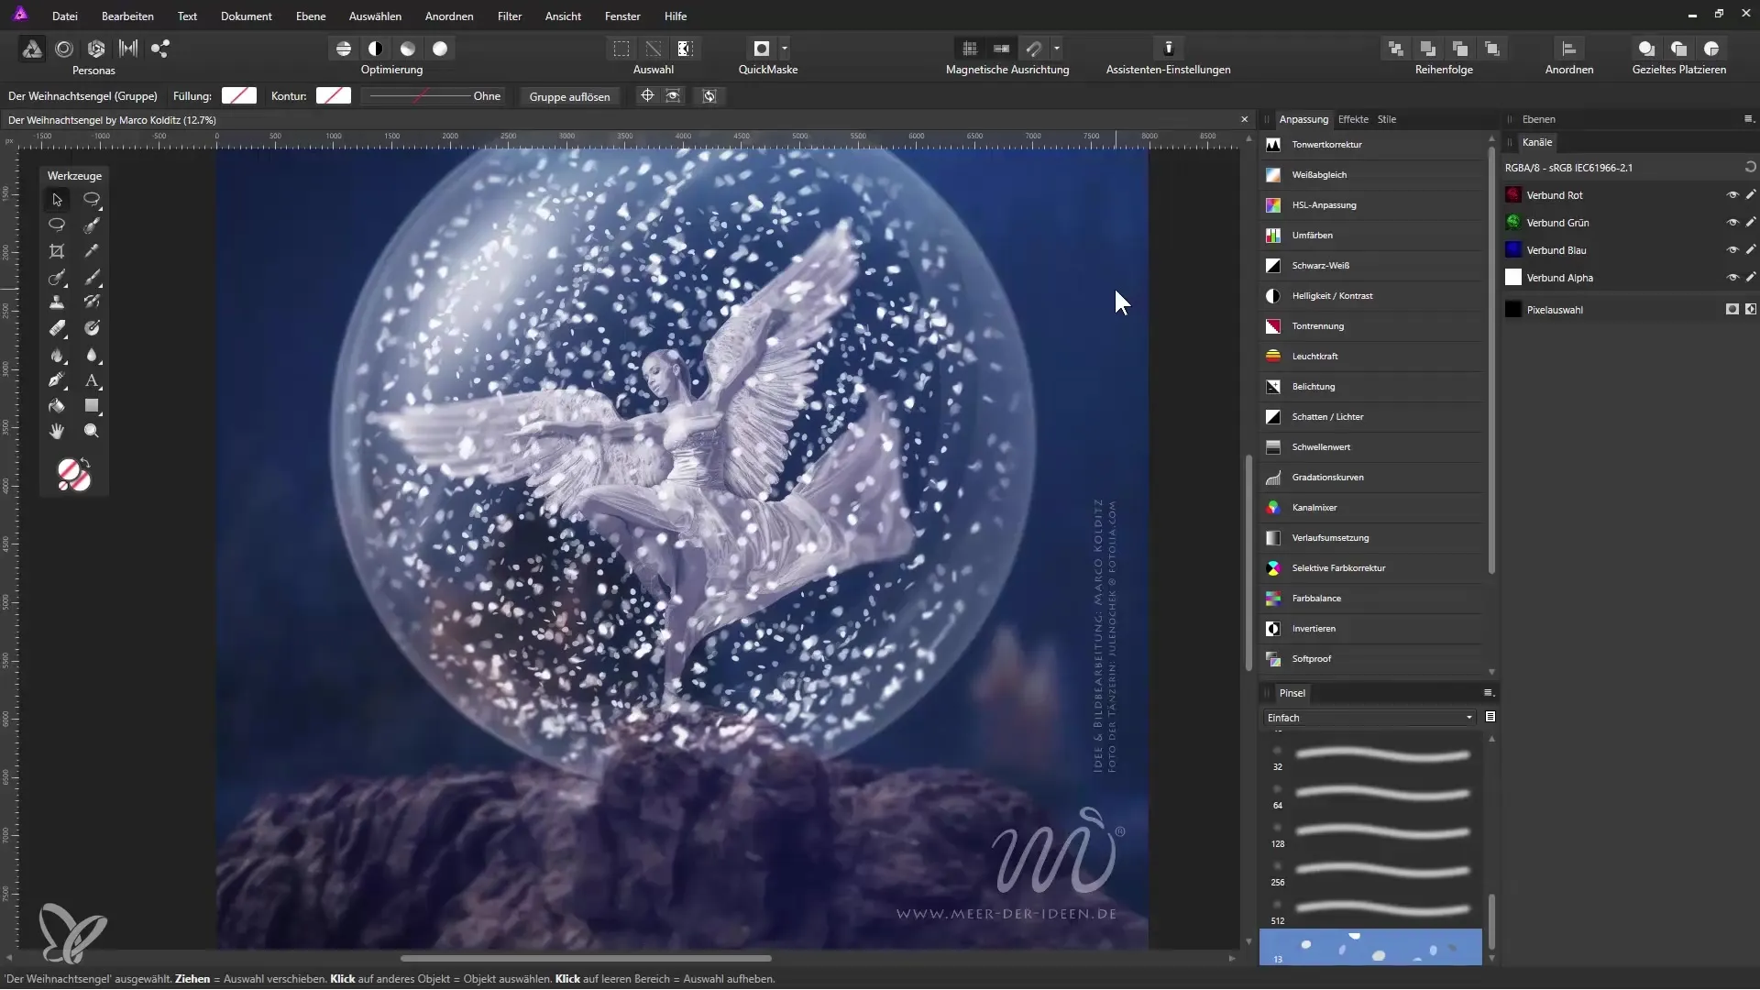The height and width of the screenshot is (990, 1760).
Task: Open QuickMaske dropdown arrow
Action: 785,49
